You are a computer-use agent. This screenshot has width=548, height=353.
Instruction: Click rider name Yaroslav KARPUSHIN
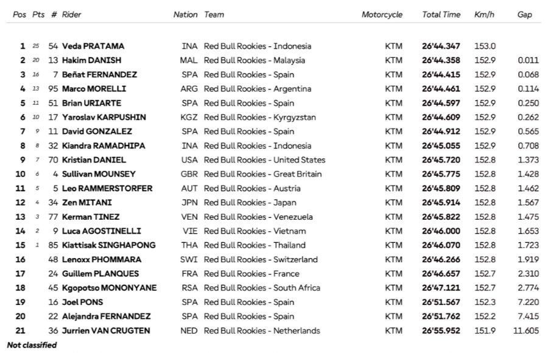click(104, 117)
